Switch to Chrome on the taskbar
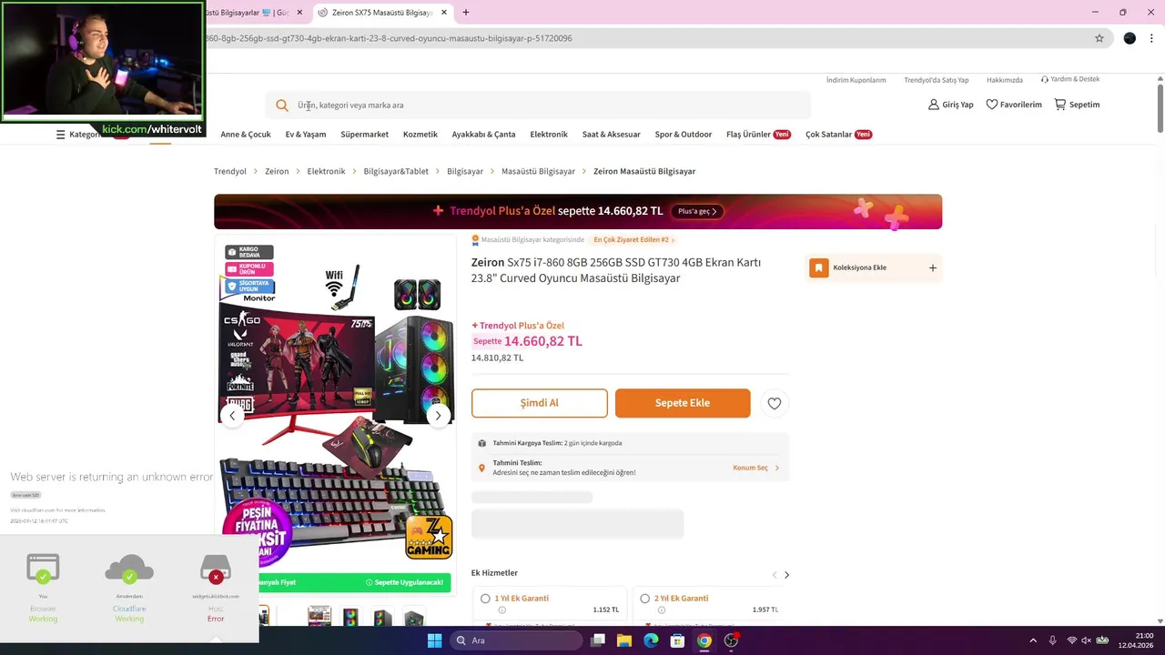This screenshot has width=1165, height=655. pos(704,640)
